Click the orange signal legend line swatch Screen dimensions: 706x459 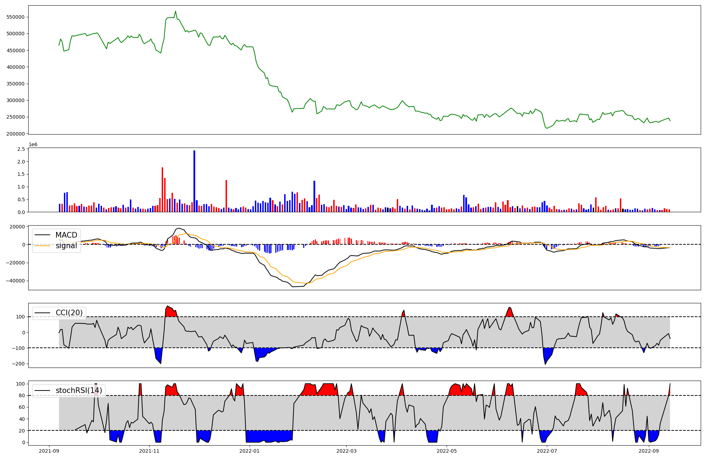(43, 246)
